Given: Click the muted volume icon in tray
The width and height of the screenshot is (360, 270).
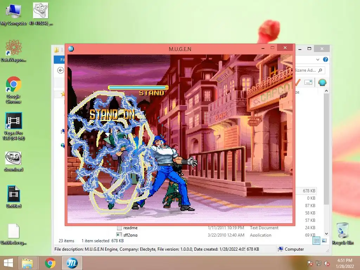Looking at the screenshot, I should 327,263.
